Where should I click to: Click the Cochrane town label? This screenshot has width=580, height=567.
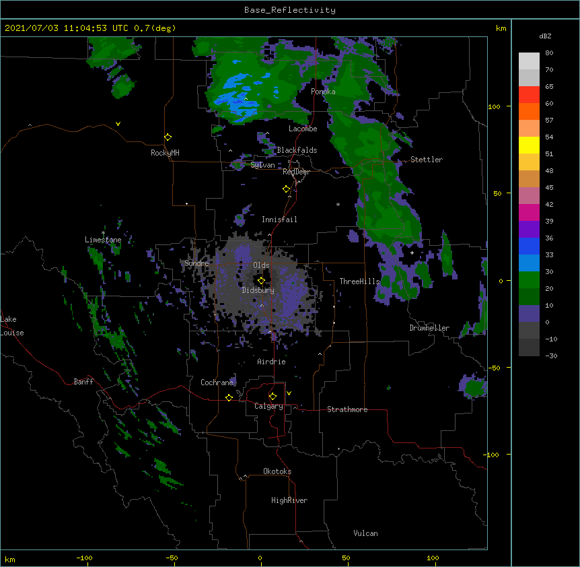[217, 382]
